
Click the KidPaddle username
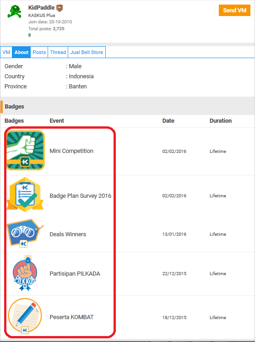(x=42, y=8)
